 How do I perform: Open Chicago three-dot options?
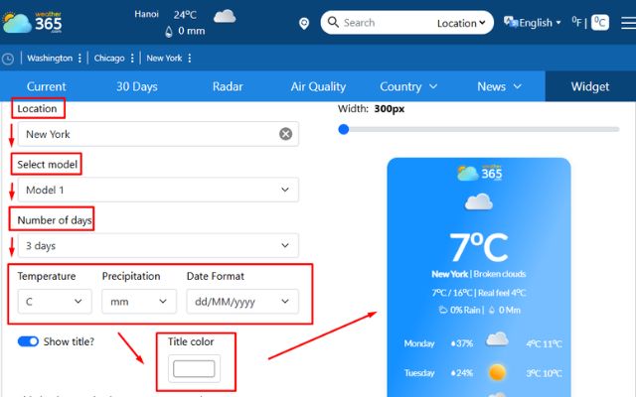(x=132, y=59)
